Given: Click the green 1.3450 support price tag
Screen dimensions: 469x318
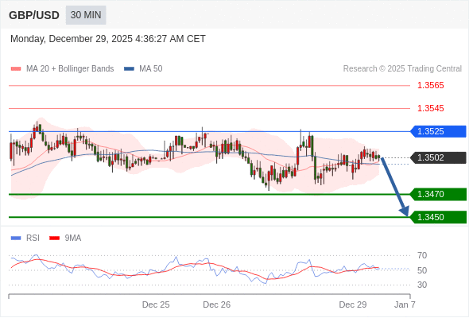Looking at the screenshot, I should 438,217.
